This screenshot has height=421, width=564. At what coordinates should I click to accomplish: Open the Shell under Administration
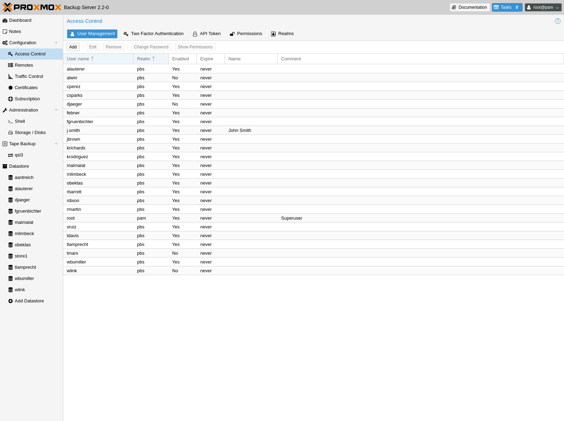tap(20, 121)
